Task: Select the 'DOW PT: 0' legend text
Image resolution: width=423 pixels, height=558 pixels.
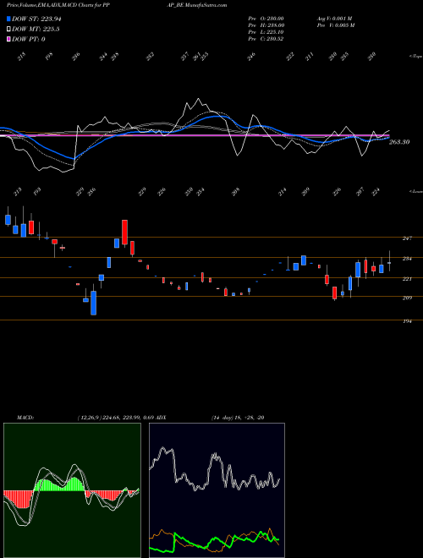Action: click(x=29, y=39)
